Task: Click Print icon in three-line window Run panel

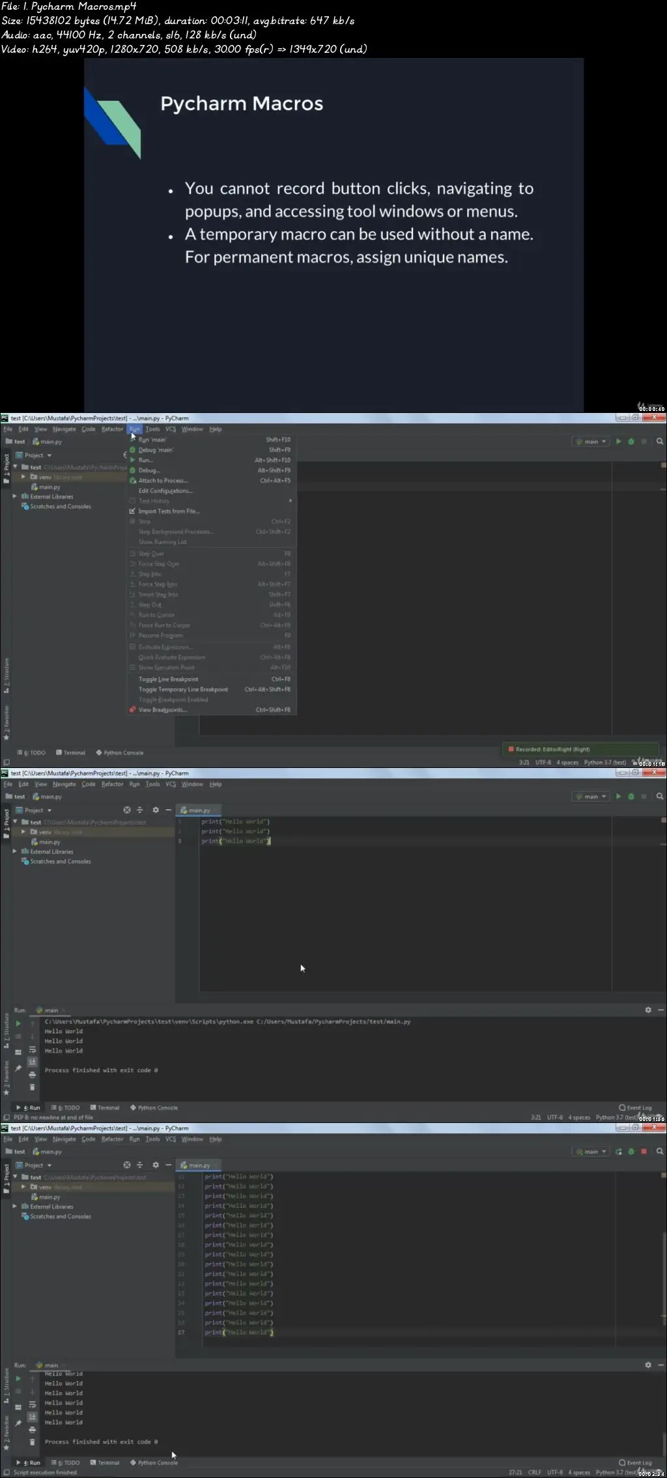Action: [x=32, y=1075]
